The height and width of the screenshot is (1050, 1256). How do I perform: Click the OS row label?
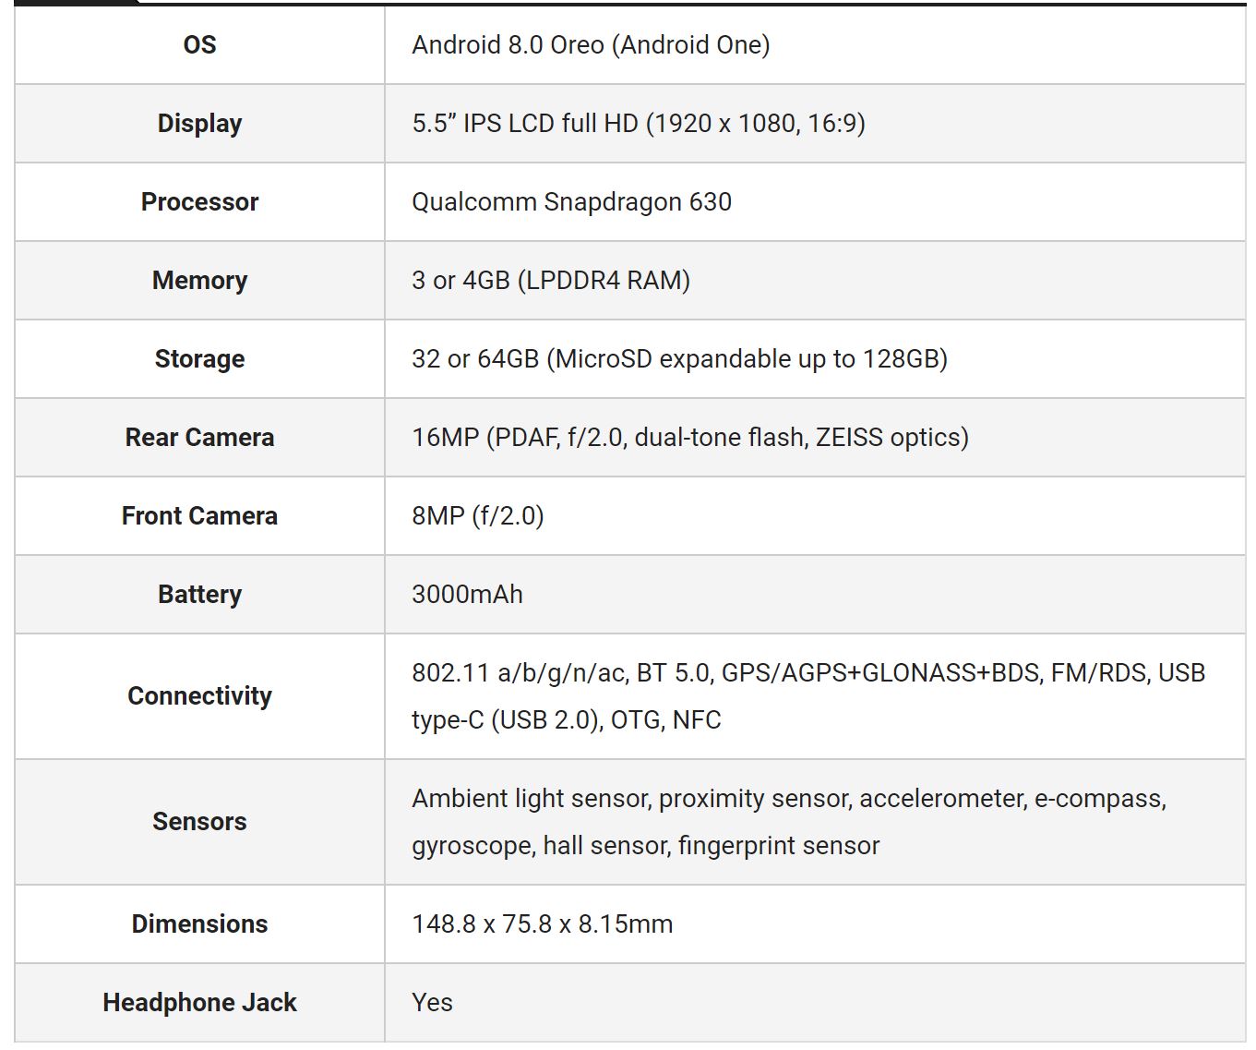click(x=199, y=44)
